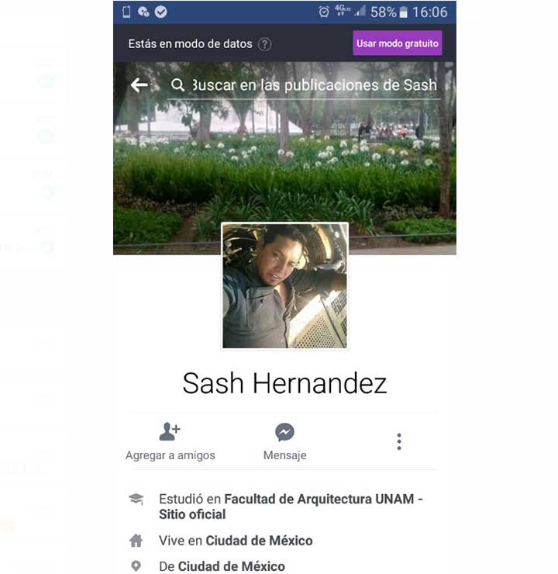The width and height of the screenshot is (558, 574).
Task: Open Sash Hernandez profile picture
Action: point(285,286)
